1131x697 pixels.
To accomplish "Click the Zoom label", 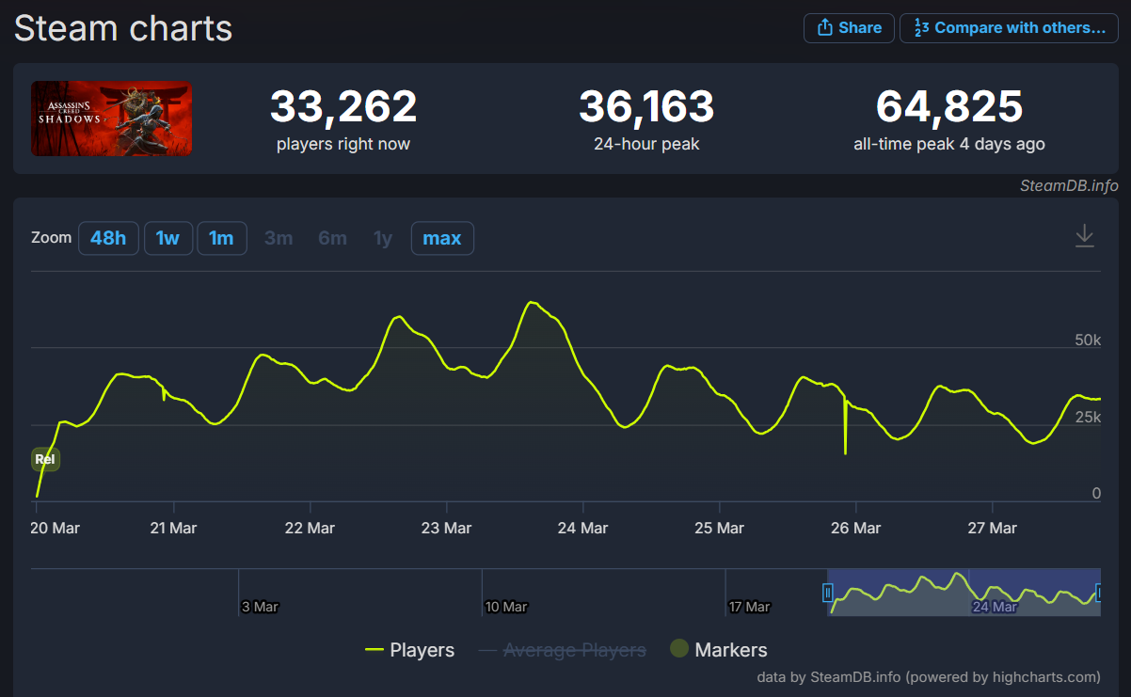I will (x=51, y=237).
